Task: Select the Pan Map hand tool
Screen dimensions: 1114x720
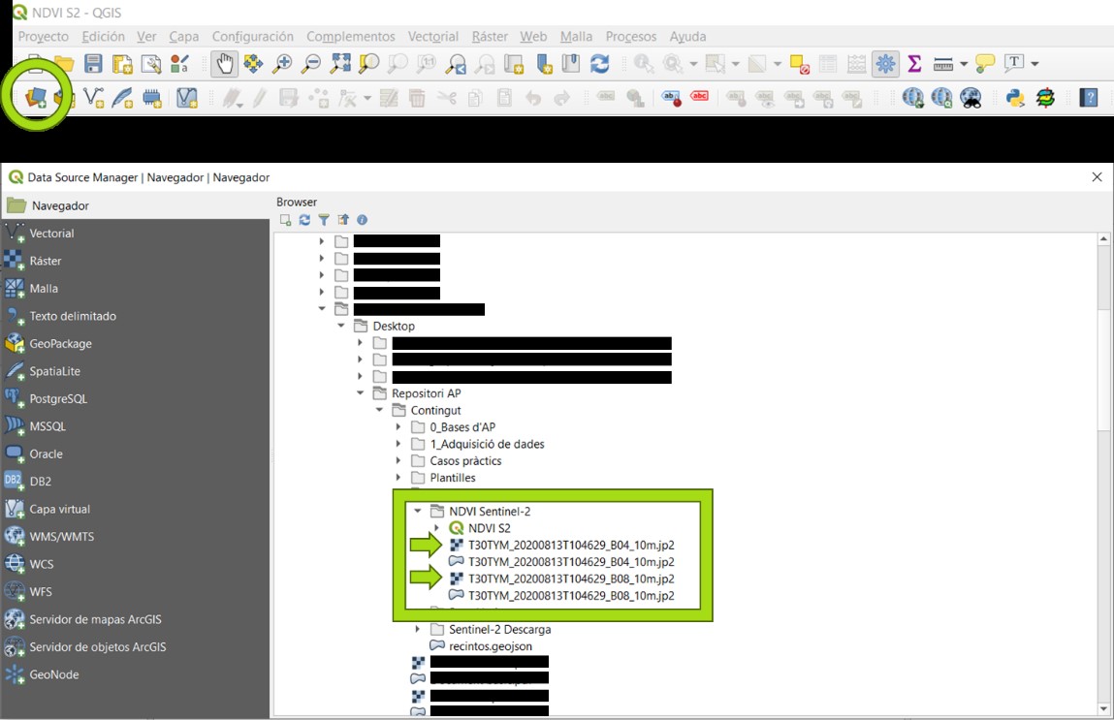Action: [225, 64]
